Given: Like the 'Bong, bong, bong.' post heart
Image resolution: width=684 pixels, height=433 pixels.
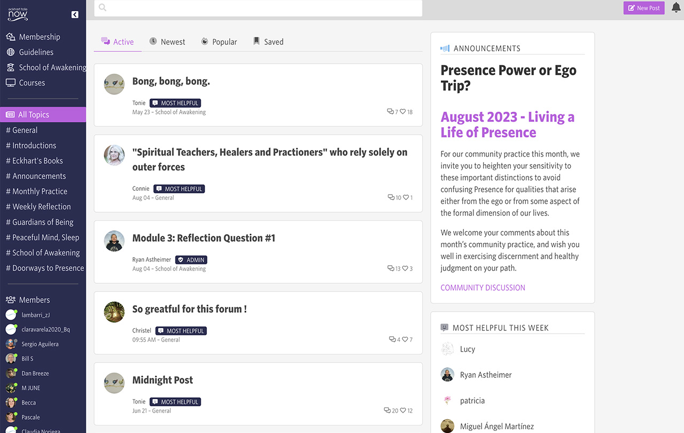Looking at the screenshot, I should click(x=403, y=112).
